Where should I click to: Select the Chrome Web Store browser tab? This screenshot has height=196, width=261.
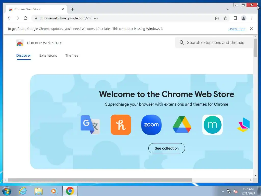pos(36,9)
